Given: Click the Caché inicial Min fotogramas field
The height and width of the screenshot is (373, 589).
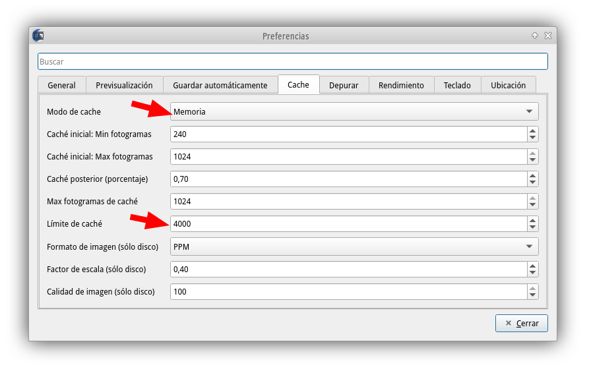Looking at the screenshot, I should click(x=349, y=134).
